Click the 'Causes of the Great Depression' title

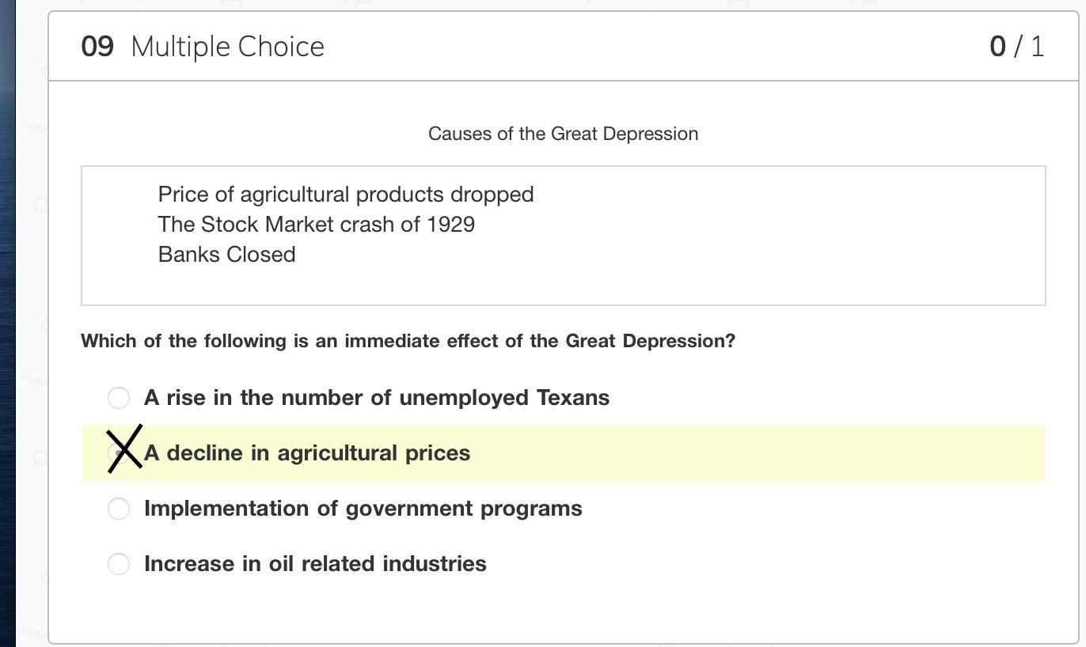coord(563,134)
